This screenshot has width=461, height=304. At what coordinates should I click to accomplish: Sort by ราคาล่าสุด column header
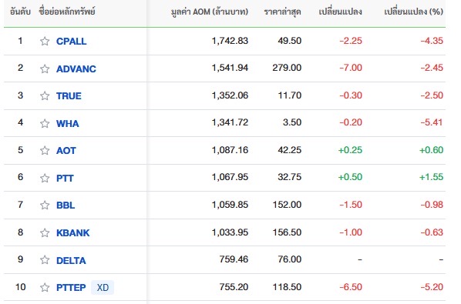click(x=283, y=12)
